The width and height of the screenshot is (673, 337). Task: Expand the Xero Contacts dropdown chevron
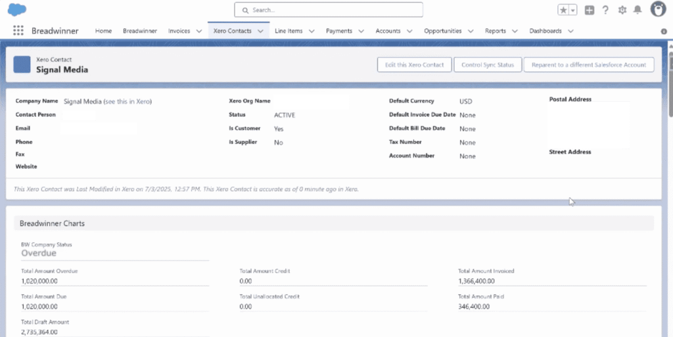[260, 31]
